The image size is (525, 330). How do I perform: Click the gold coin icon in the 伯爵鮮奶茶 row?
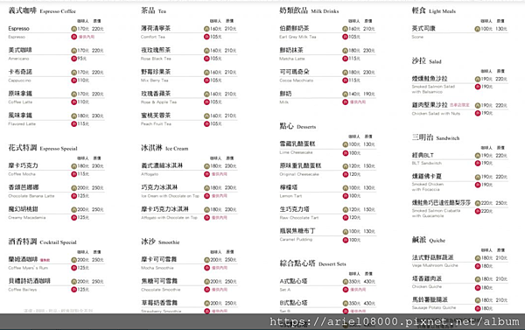[x=346, y=29]
